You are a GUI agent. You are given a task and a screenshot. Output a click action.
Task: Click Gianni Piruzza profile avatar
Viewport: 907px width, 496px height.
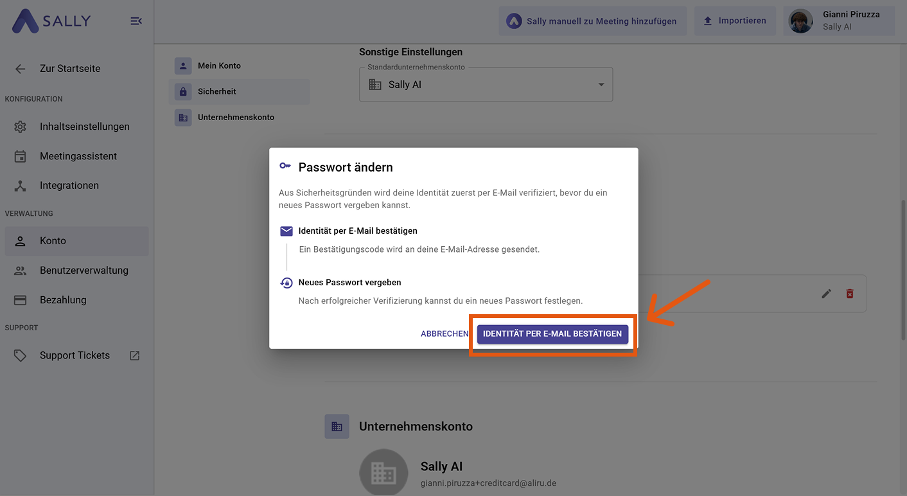[800, 21]
